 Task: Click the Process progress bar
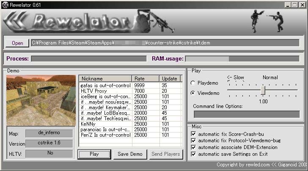(x=89, y=58)
